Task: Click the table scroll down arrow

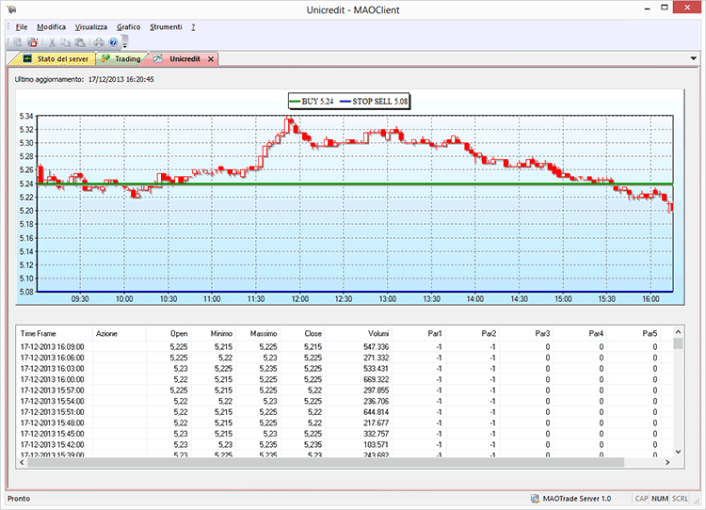Action: [x=678, y=452]
